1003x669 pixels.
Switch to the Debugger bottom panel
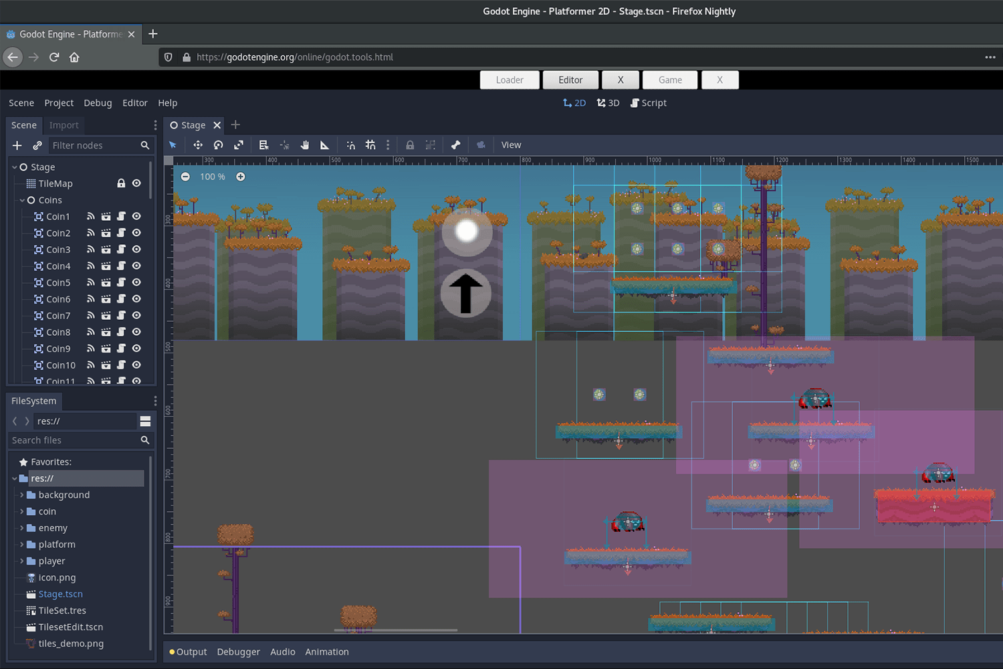click(x=238, y=652)
